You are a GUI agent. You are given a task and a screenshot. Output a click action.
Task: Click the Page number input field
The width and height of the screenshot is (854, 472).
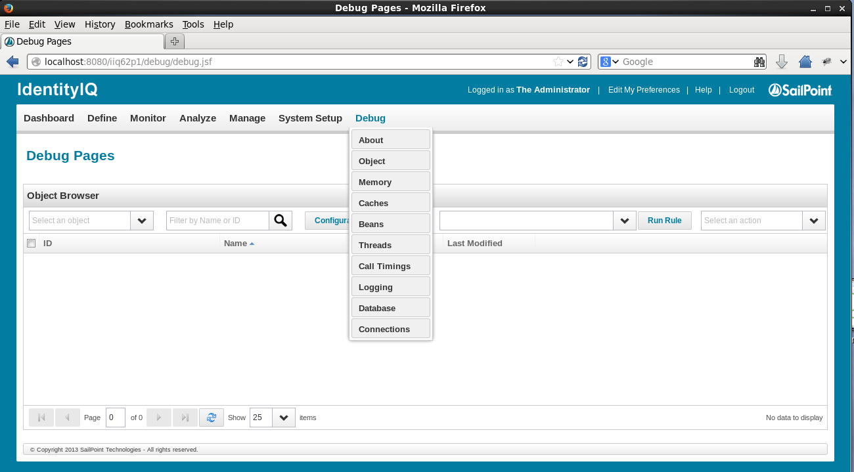115,417
